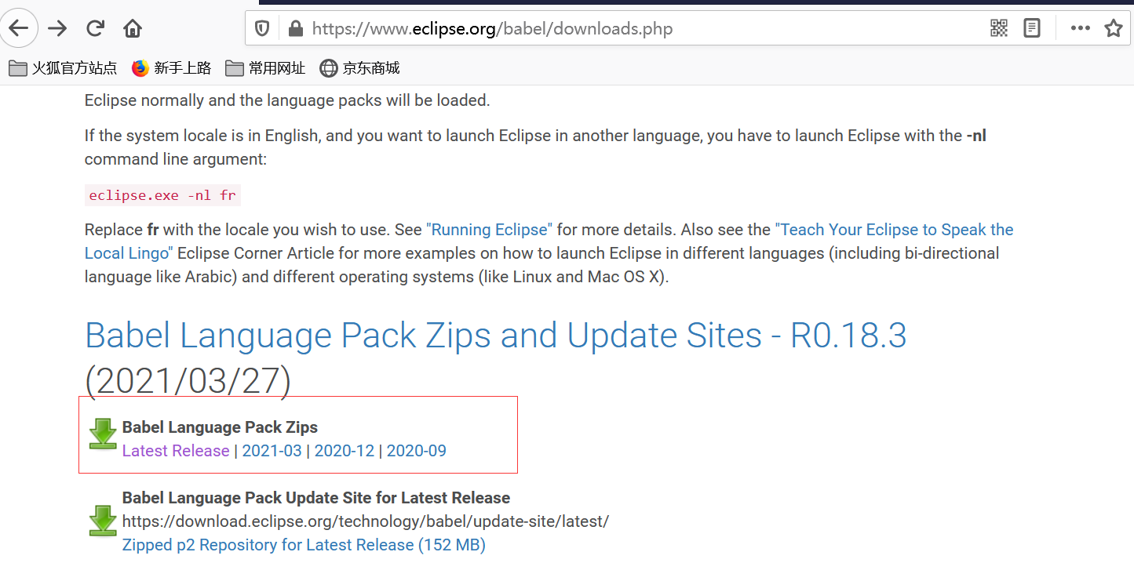
Task: Open the QR code generator icon
Action: click(998, 29)
